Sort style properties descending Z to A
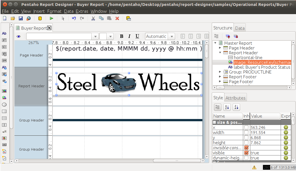Viewport: 296px width, 171px height. 236,107
